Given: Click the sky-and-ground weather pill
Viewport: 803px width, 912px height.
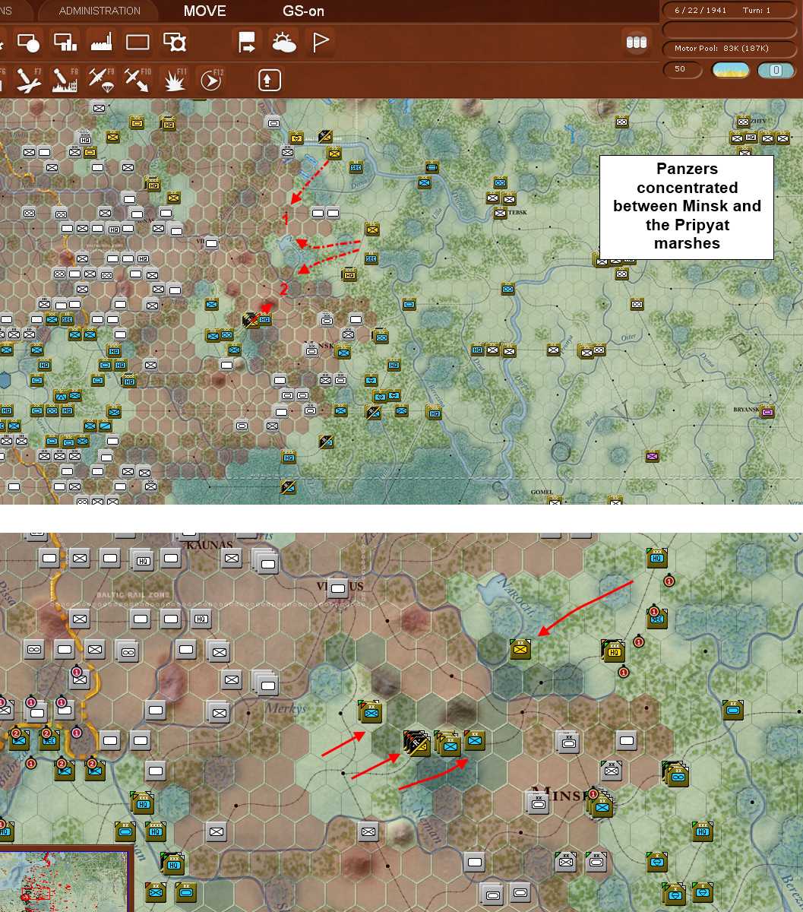Looking at the screenshot, I should tap(731, 70).
